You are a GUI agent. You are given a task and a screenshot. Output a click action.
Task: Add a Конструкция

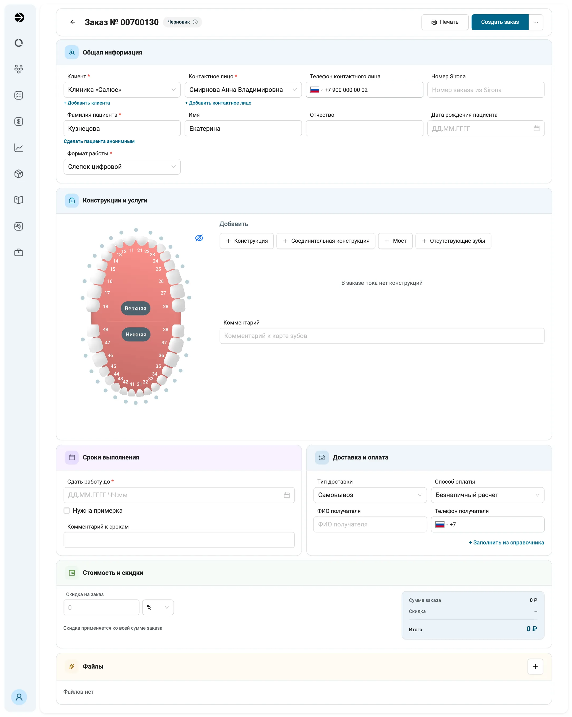point(246,241)
